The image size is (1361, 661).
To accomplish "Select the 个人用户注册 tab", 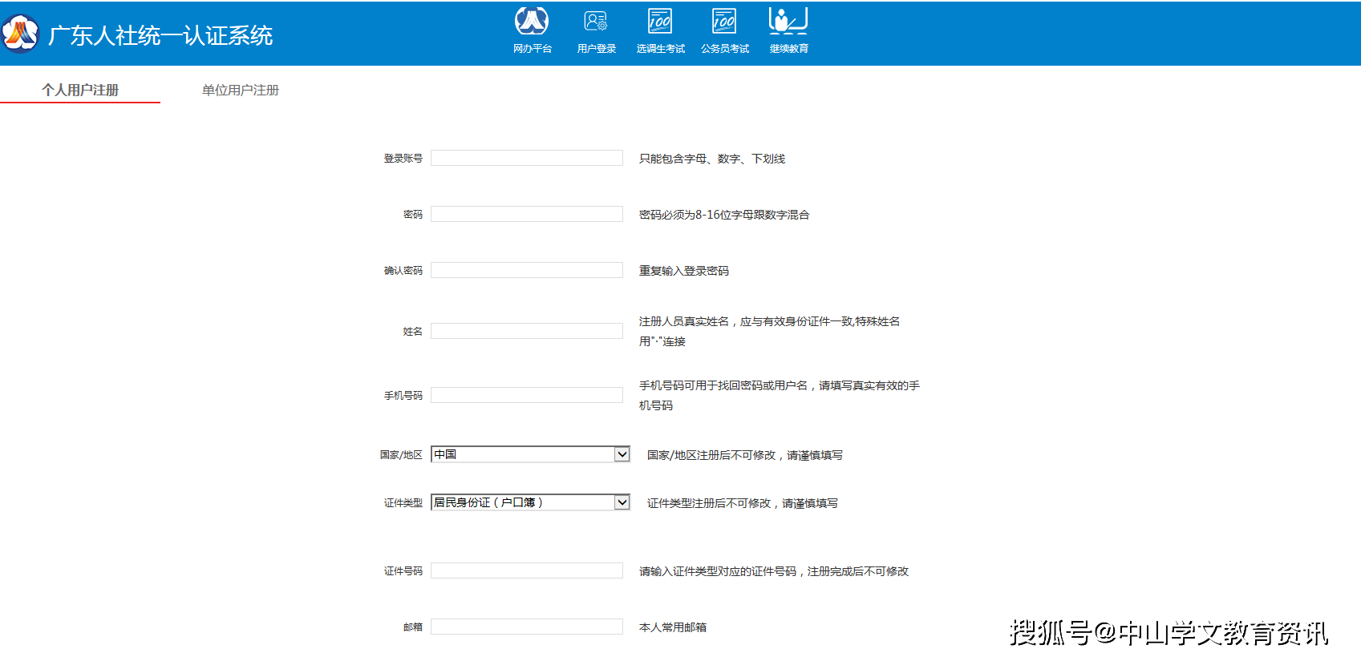I will pyautogui.click(x=80, y=91).
